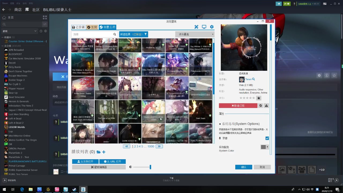Image resolution: width=343 pixels, height=193 pixels.
Task: Go to next page with double-right arrows
Action: pyautogui.click(x=159, y=146)
